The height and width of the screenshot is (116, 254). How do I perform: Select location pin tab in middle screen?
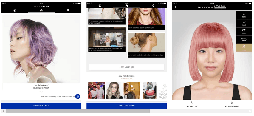[153, 6]
